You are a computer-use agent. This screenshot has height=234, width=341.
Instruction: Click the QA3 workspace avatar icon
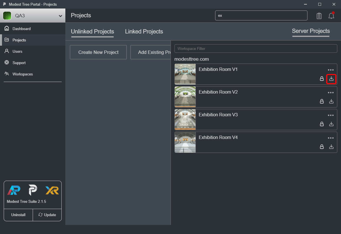7,16
